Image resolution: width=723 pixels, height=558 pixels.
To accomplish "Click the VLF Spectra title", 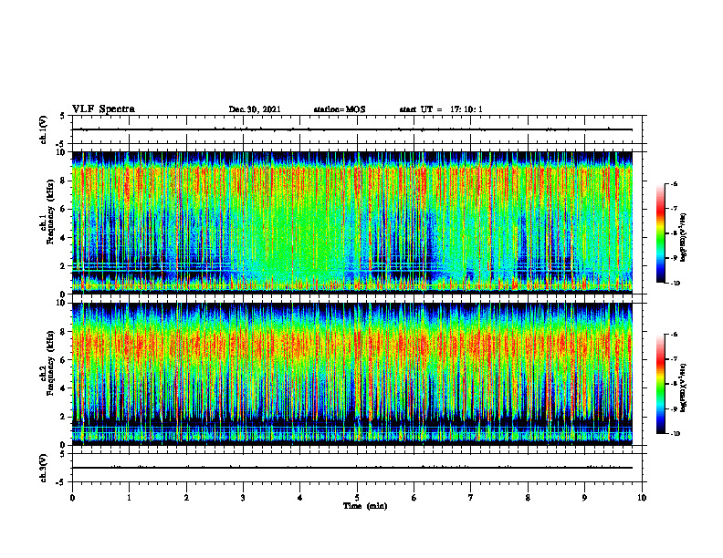I will (103, 109).
